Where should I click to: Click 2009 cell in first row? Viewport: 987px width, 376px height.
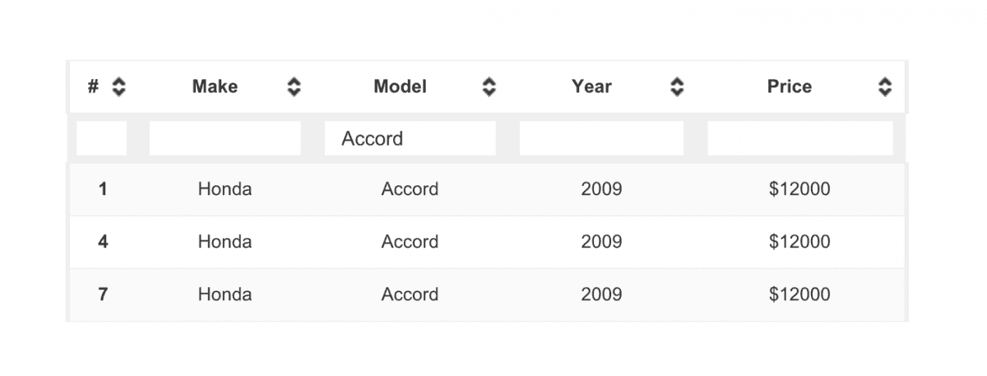tap(601, 189)
